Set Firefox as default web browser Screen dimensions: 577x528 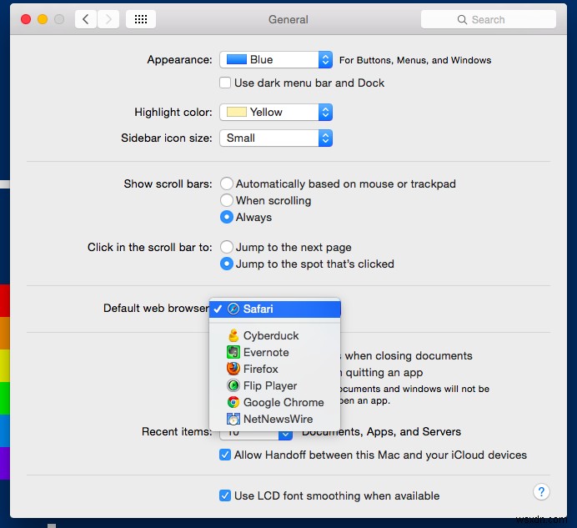click(275, 369)
